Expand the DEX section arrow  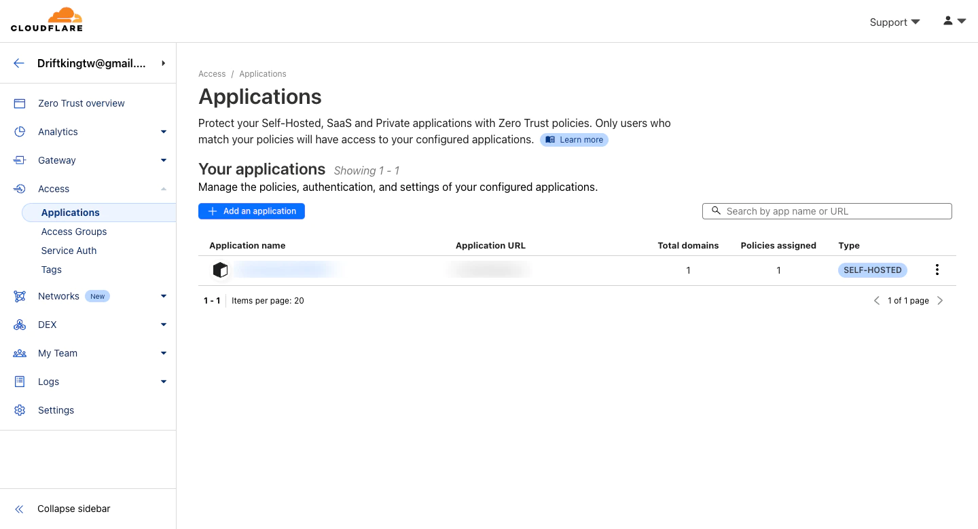(x=164, y=325)
